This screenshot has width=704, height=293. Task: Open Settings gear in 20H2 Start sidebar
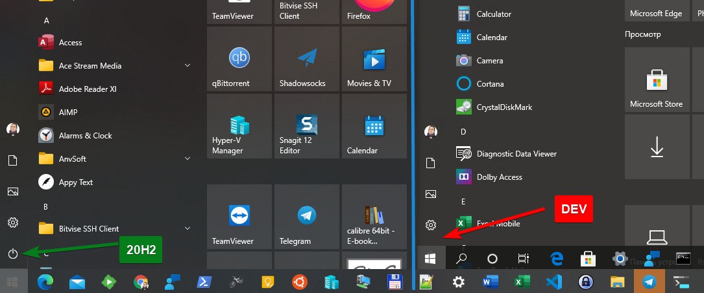tap(13, 222)
